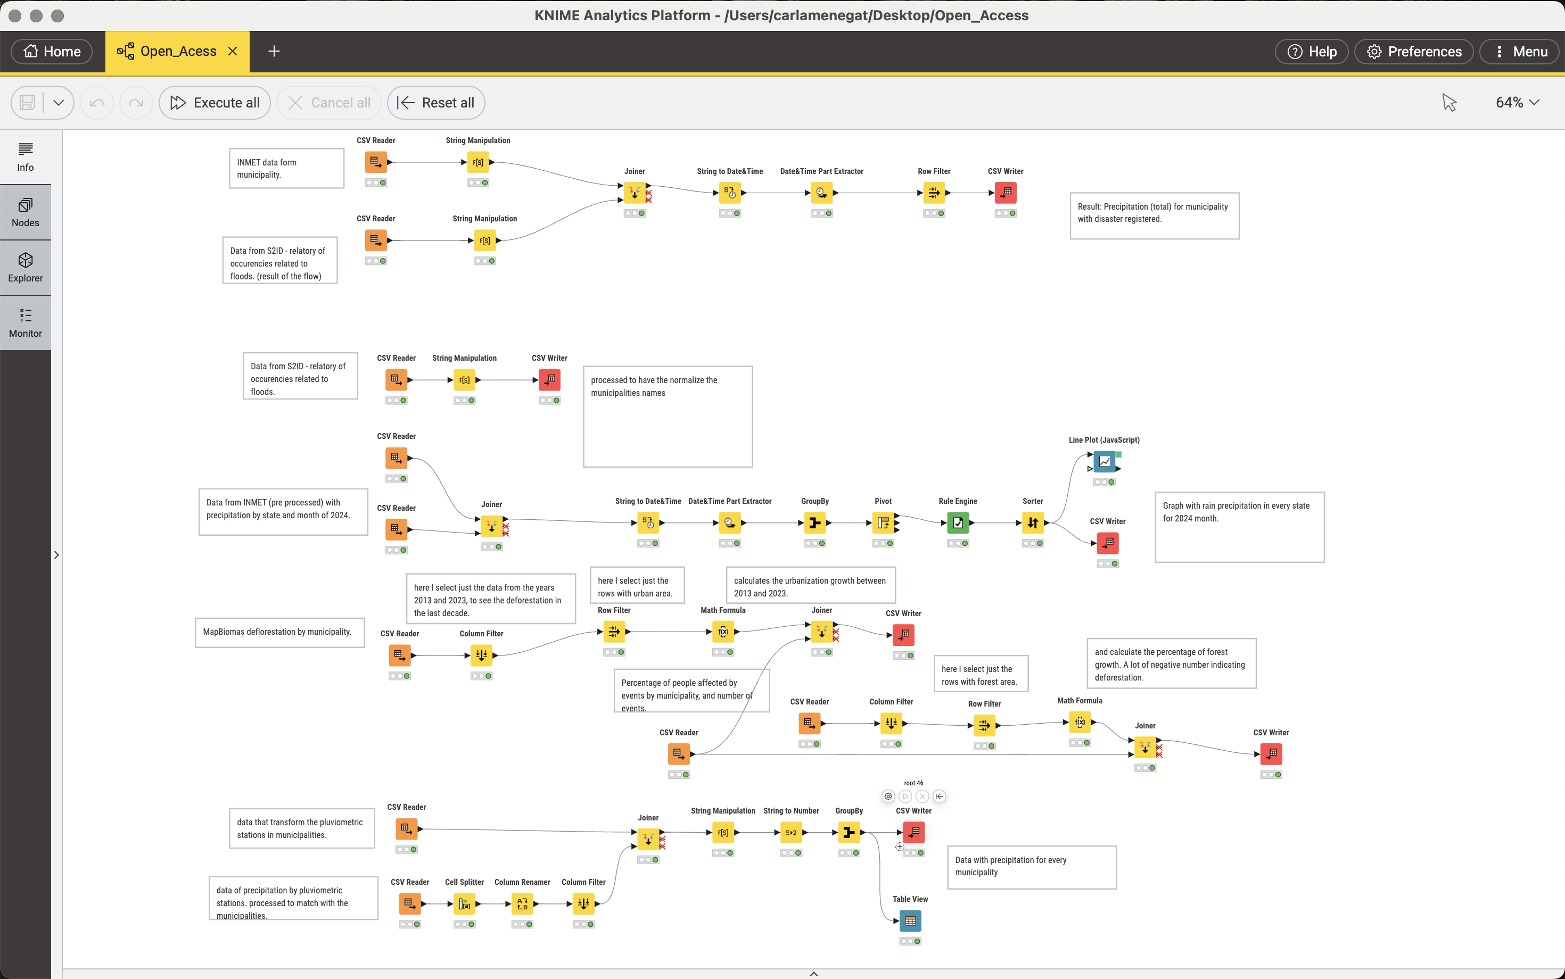Click the Column Renamer node
The width and height of the screenshot is (1565, 979).
point(522,904)
